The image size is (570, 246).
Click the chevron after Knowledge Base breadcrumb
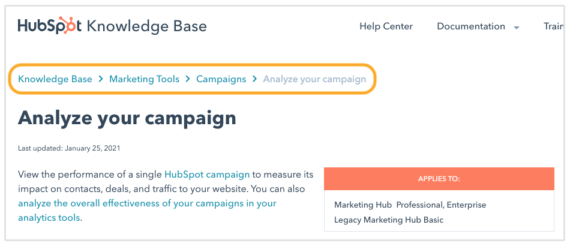(101, 79)
